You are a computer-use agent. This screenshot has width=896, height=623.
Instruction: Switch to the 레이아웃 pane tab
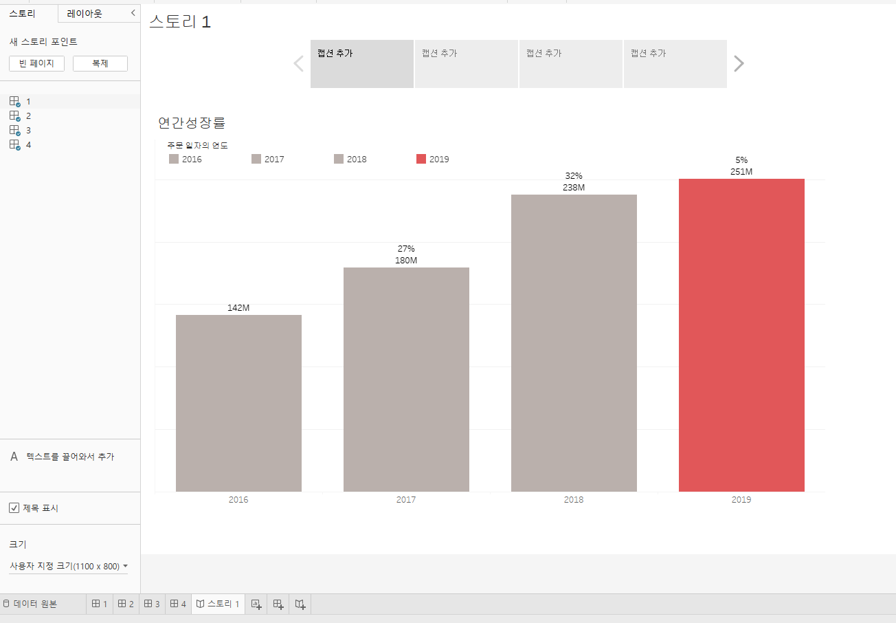point(85,13)
